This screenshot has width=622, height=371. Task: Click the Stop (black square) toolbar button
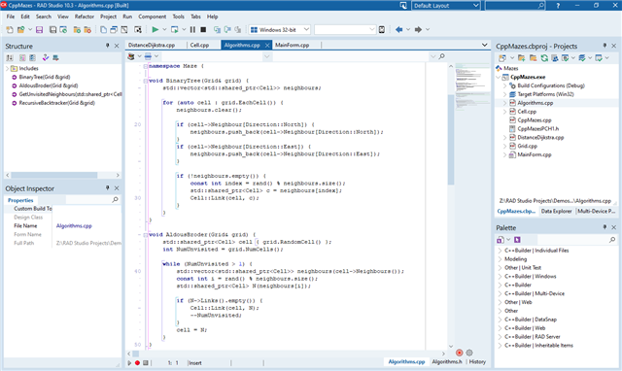click(203, 29)
